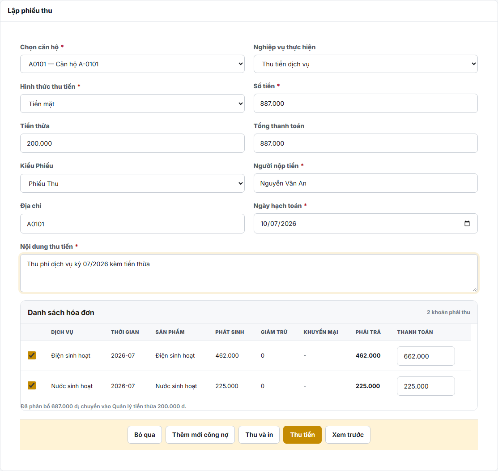Click the Ngày hạch toán date field

pyautogui.click(x=366, y=224)
